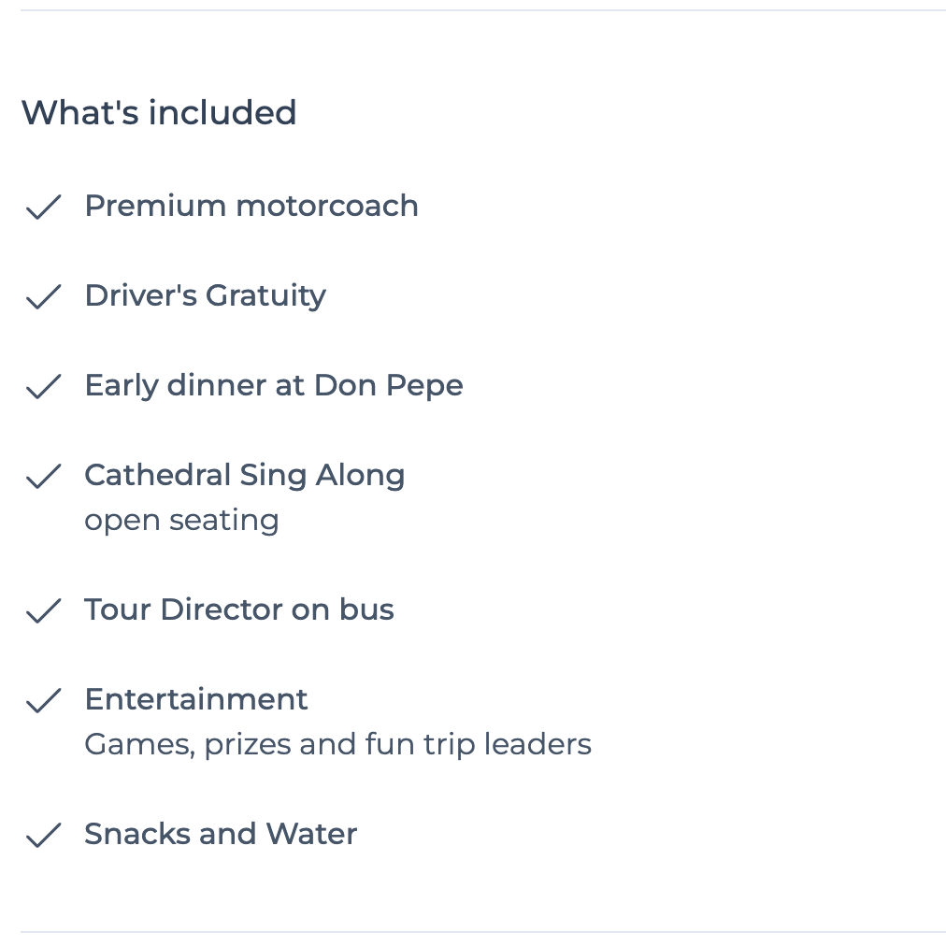
Task: Select the Snacks and Water text
Action: (221, 834)
